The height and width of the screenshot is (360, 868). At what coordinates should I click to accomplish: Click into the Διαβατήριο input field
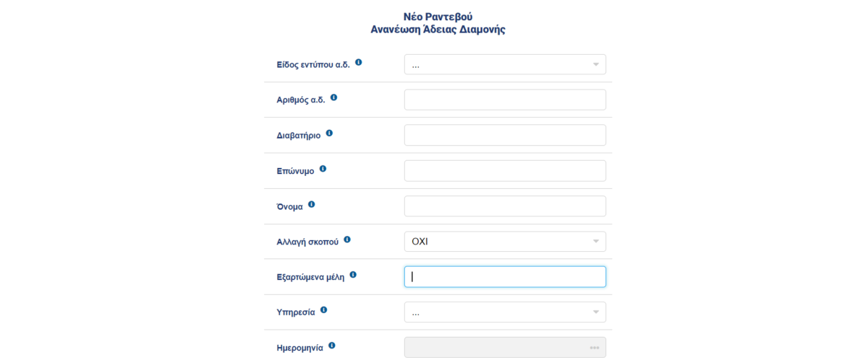tap(505, 135)
